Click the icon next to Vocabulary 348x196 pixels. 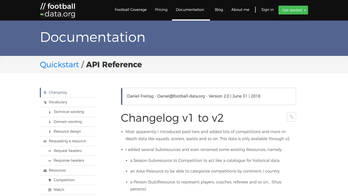45,102
